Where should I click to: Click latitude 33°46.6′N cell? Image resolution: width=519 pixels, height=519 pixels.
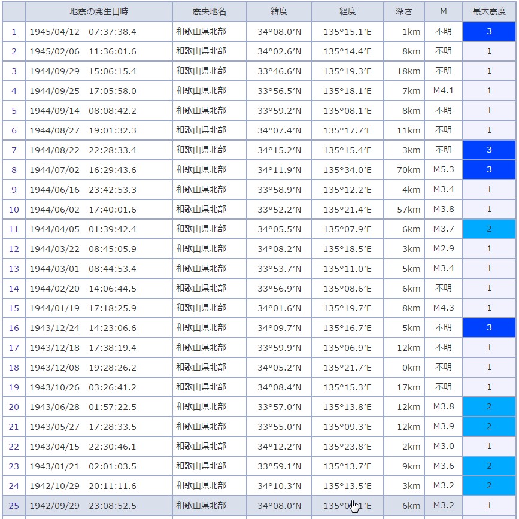[280, 71]
